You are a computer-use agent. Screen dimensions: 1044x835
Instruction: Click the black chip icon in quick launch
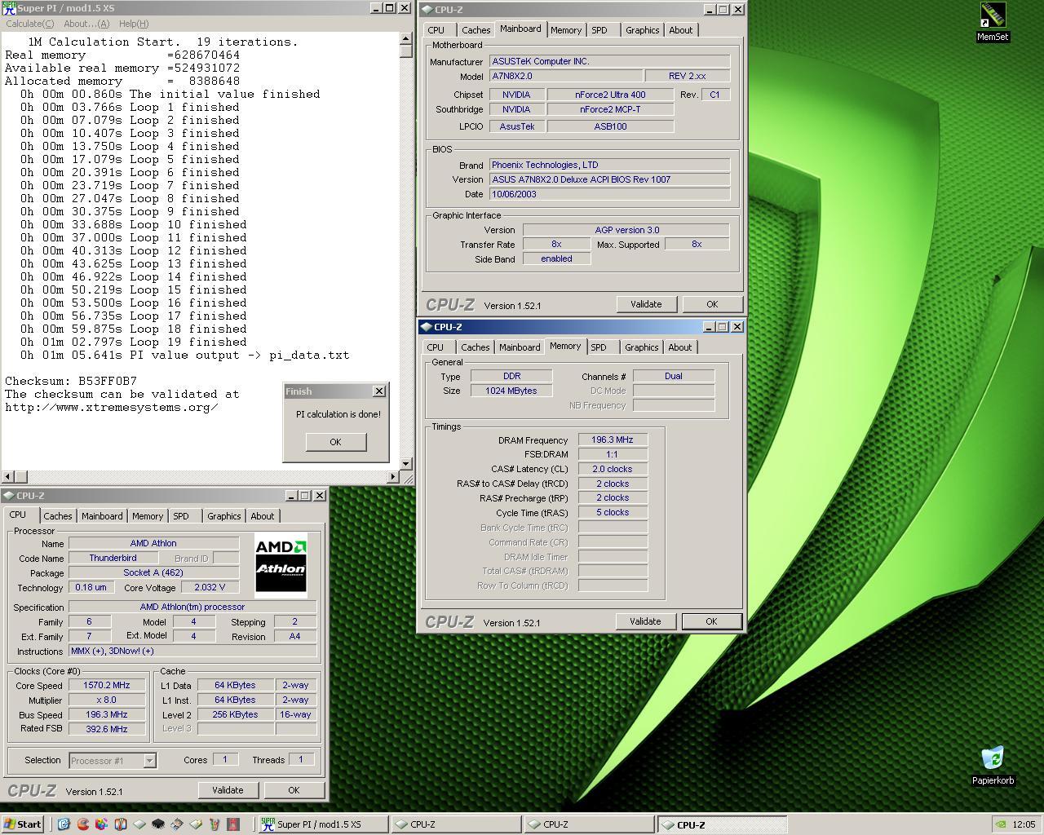click(x=158, y=824)
